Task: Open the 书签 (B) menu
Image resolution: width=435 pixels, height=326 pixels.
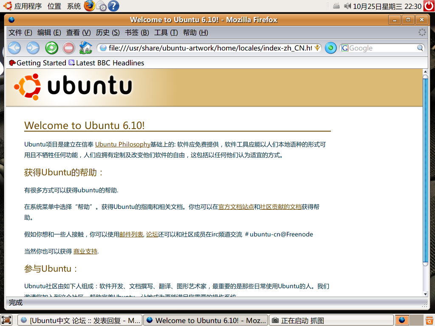Action: pos(137,32)
